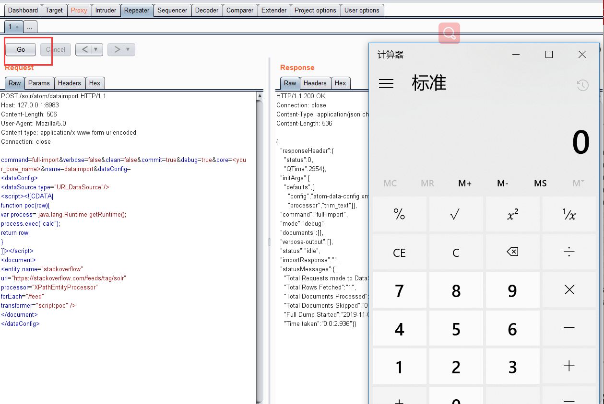Switch to the Target tab

pos(54,10)
